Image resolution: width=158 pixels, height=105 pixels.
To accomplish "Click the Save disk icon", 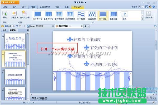I will click(x=6, y=26).
